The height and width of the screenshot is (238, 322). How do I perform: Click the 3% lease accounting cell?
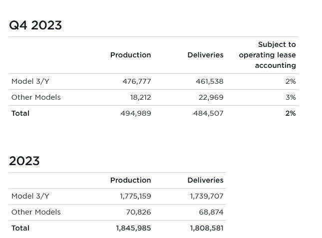[291, 97]
